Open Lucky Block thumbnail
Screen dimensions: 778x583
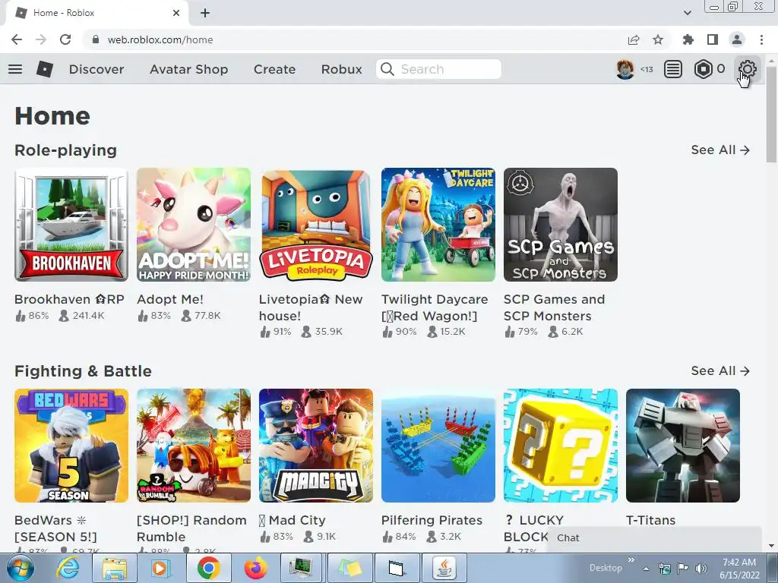(x=561, y=446)
